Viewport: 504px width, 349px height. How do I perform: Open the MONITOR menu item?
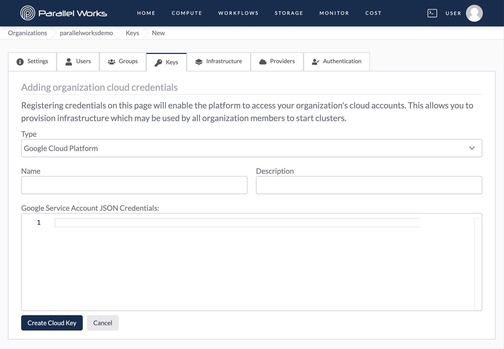[x=334, y=13]
